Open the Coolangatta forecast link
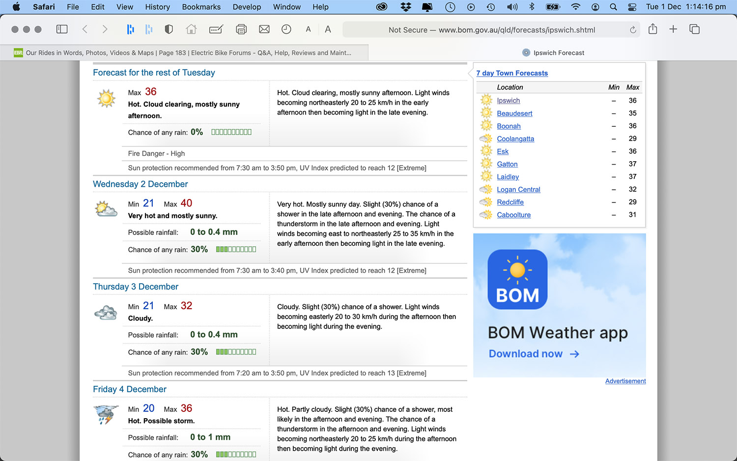This screenshot has height=461, width=737. (x=515, y=139)
